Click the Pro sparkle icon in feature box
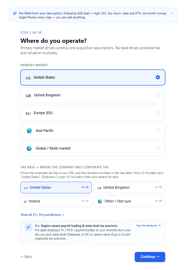Viewport: 185px width, 270px height. pos(28,228)
